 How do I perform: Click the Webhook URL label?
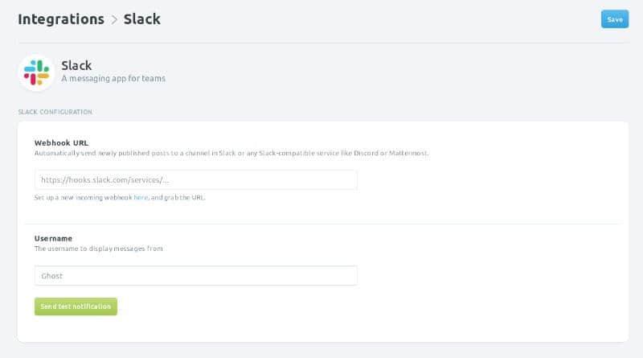pos(61,142)
